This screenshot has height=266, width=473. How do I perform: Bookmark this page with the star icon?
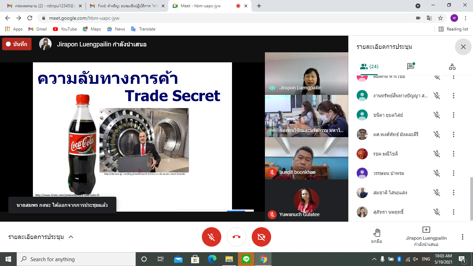coord(440,18)
